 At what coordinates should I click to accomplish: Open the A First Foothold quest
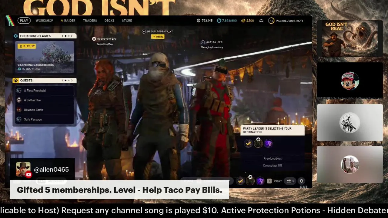(45, 91)
